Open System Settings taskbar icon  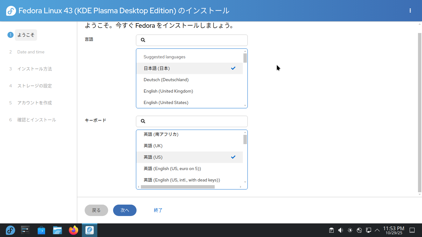pos(25,230)
